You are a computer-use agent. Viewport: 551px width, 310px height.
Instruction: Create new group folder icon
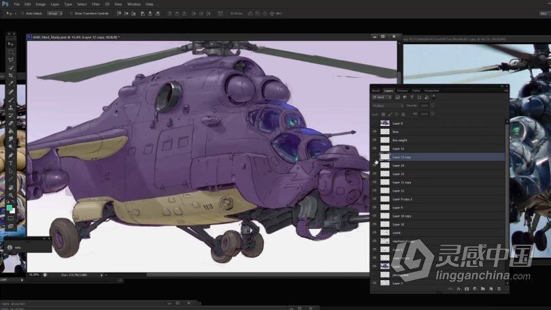[483, 289]
